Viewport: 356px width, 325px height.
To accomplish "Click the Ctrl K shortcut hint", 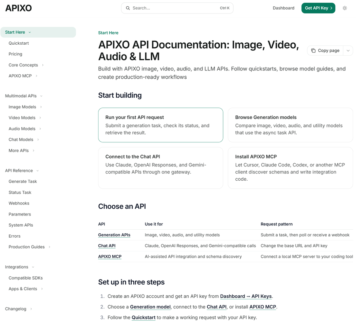I will [225, 8].
